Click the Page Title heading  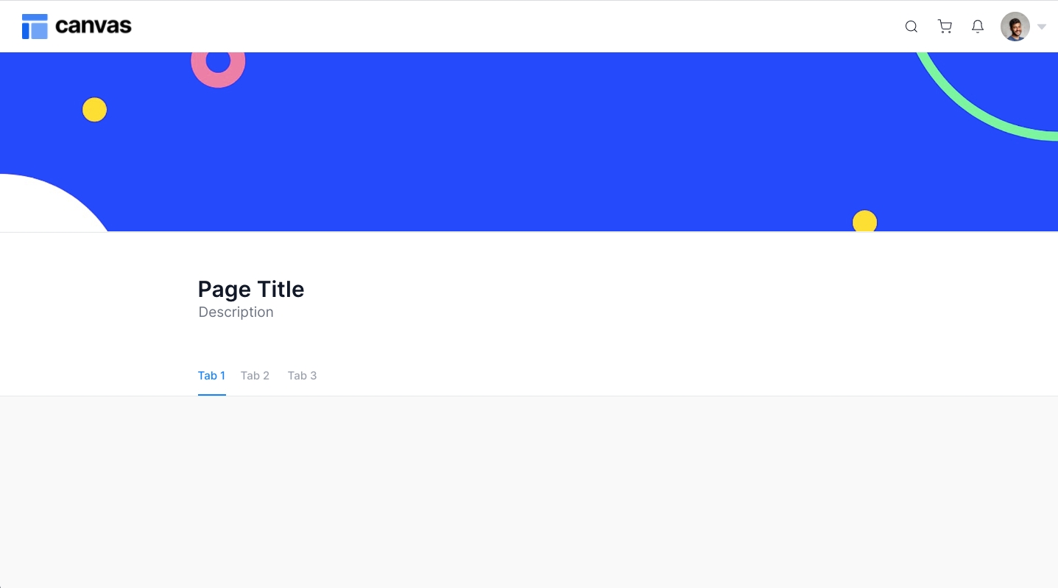coord(251,289)
